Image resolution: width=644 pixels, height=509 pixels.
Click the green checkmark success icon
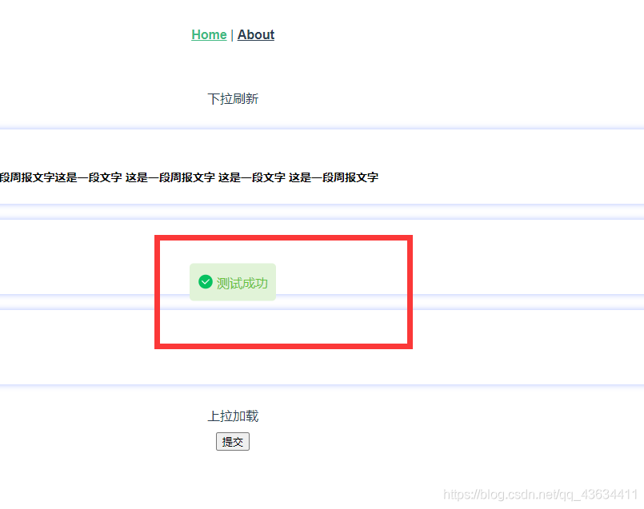[205, 282]
